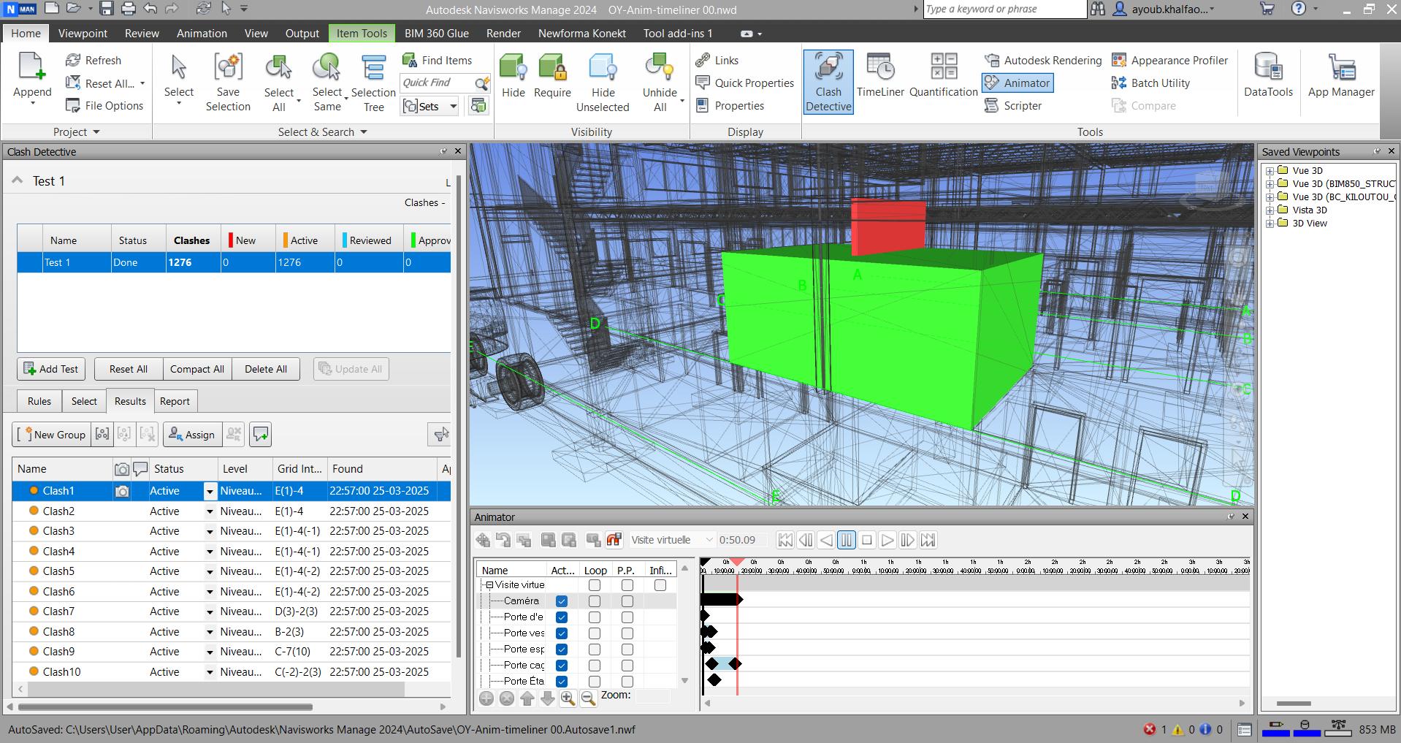Uncheck Active for Porte ves row
The height and width of the screenshot is (743, 1401).
coord(562,633)
